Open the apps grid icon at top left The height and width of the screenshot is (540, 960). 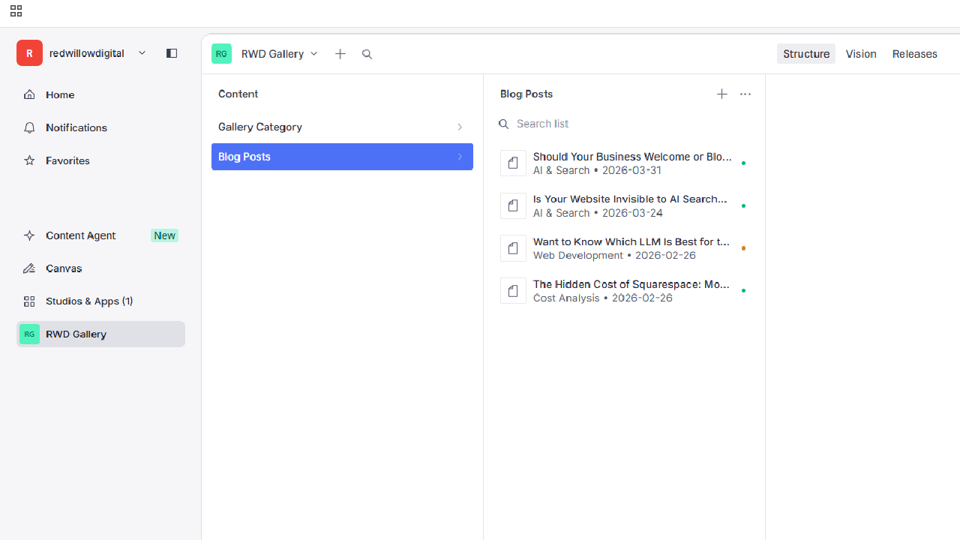[16, 11]
